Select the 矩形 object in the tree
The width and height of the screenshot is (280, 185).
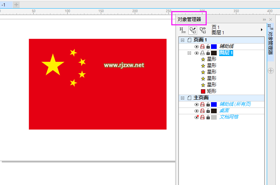tap(212, 91)
